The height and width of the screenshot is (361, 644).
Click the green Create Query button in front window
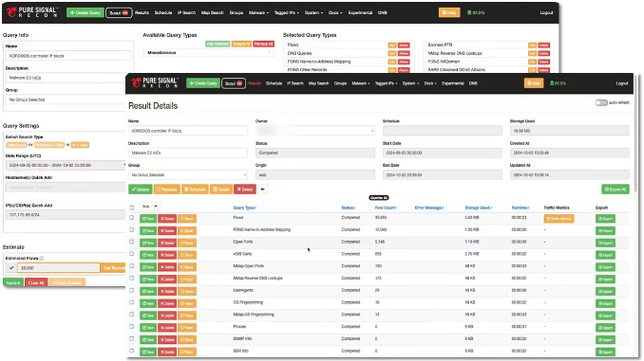tap(203, 83)
